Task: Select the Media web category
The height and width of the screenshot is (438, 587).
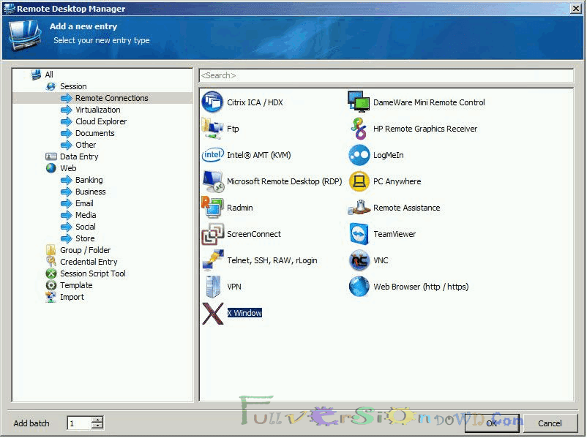Action: click(x=86, y=215)
